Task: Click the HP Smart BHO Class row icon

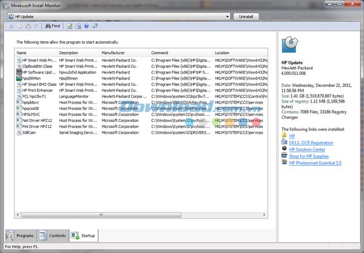Action: 19,84
